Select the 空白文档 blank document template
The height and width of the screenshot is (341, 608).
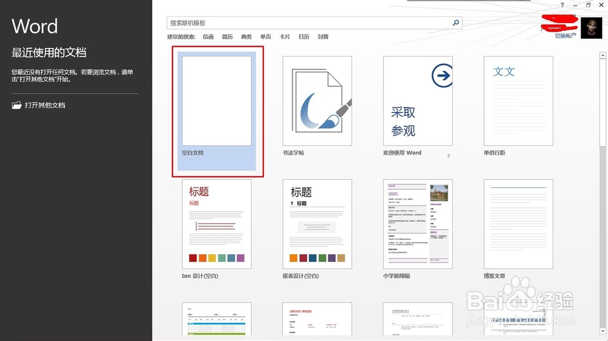[x=217, y=111]
